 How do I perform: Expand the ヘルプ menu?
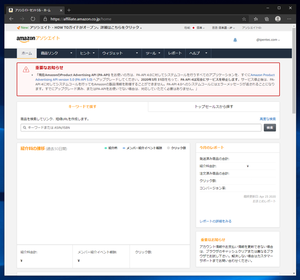pos(198,53)
